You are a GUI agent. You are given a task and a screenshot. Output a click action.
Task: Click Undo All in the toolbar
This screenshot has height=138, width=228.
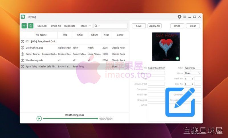pyautogui.click(x=56, y=26)
